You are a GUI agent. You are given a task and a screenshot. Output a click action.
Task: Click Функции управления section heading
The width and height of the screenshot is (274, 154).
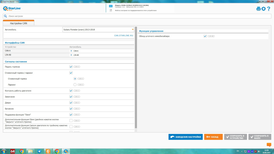(x=151, y=31)
